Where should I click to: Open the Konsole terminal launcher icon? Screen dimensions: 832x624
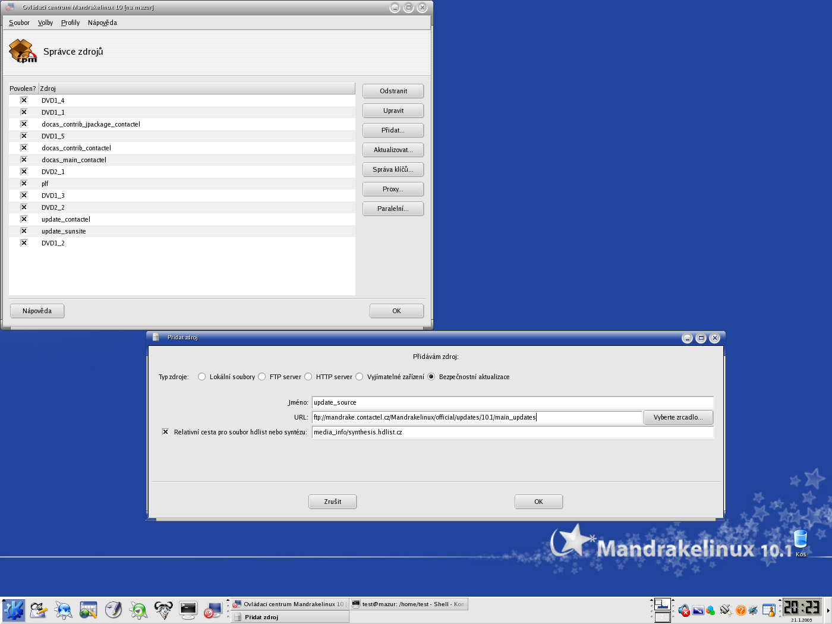(188, 610)
